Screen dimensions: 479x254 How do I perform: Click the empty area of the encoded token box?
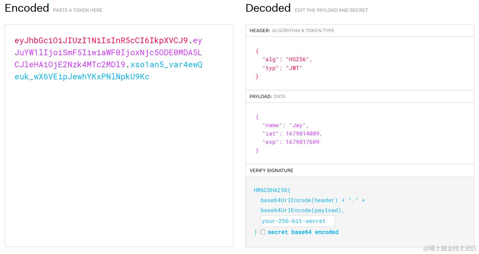119,164
